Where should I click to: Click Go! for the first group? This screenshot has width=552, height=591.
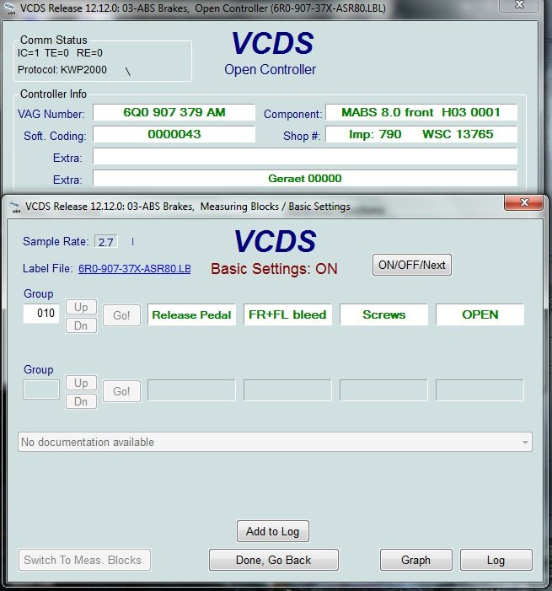[121, 315]
